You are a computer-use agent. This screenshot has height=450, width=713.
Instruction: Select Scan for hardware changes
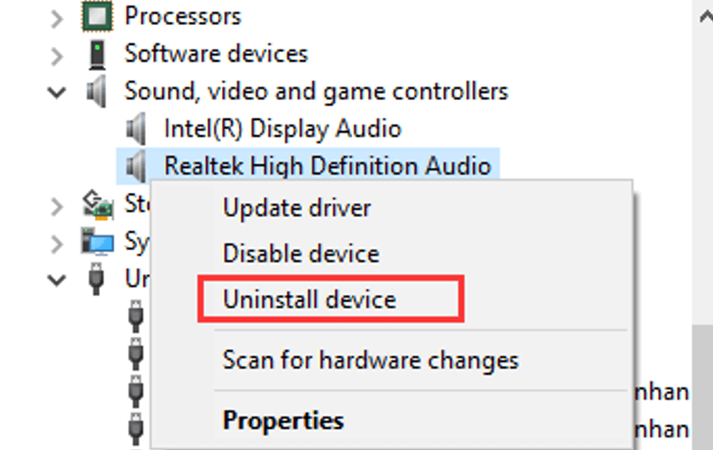tap(370, 361)
